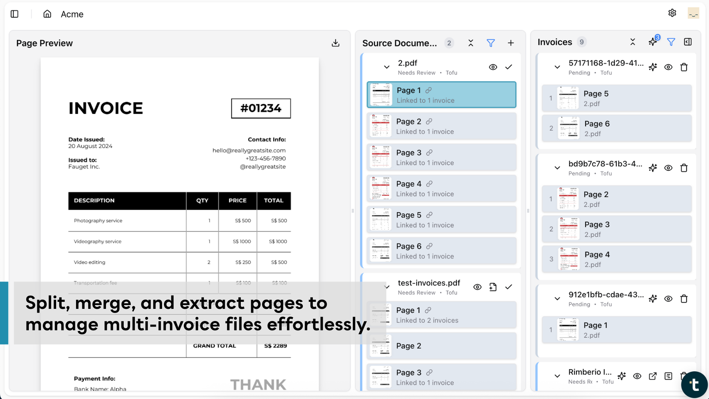Collapse invoice bd9b7c78-61b3-4 group

(x=557, y=168)
